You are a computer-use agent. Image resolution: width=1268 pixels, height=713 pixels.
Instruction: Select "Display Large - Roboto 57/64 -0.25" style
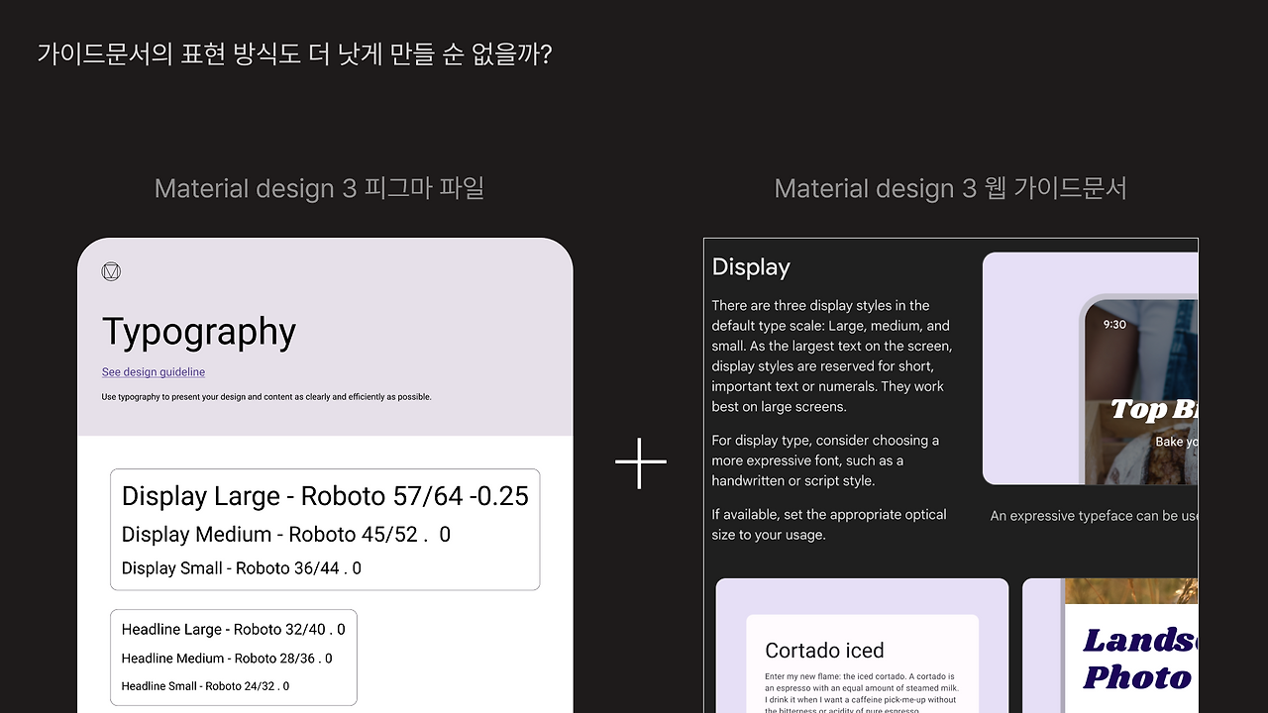coord(325,496)
